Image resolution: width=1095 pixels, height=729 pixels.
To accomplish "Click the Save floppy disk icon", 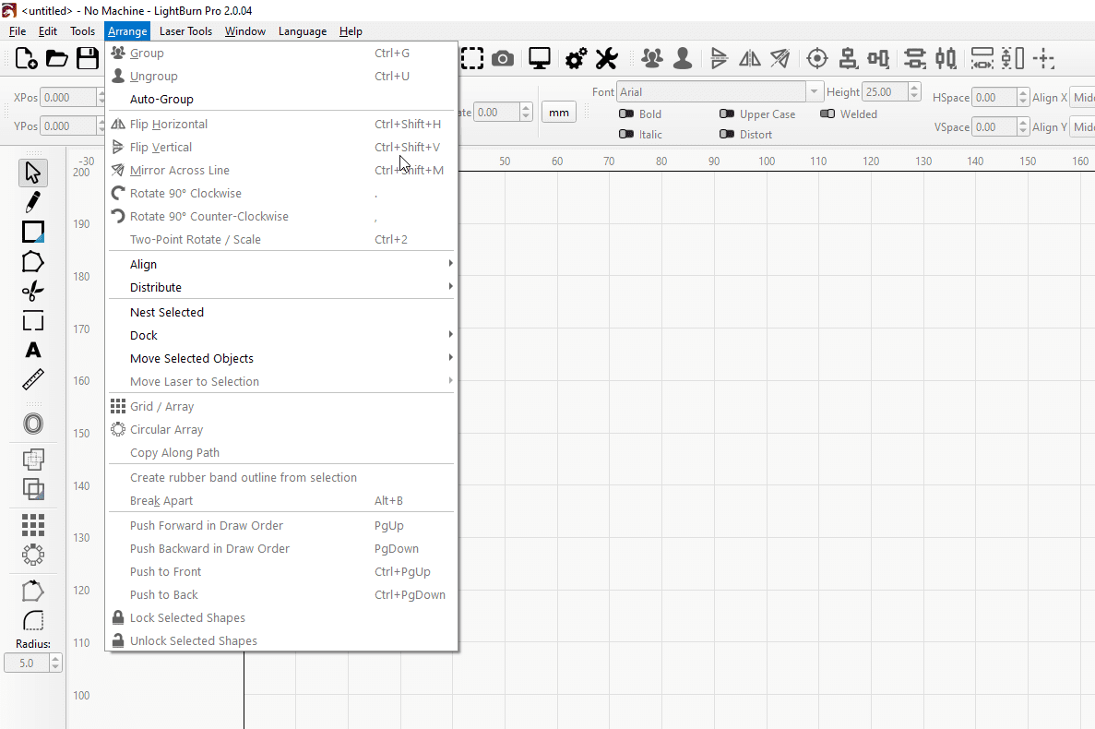I will click(x=88, y=59).
